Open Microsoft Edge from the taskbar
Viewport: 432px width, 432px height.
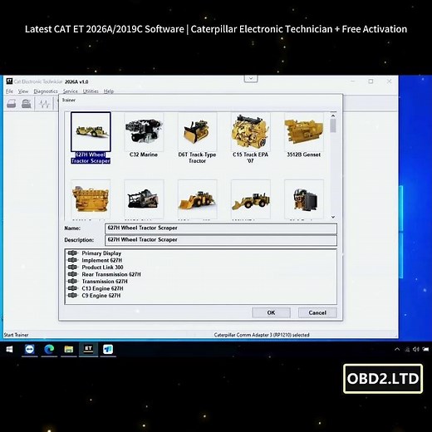pos(49,349)
